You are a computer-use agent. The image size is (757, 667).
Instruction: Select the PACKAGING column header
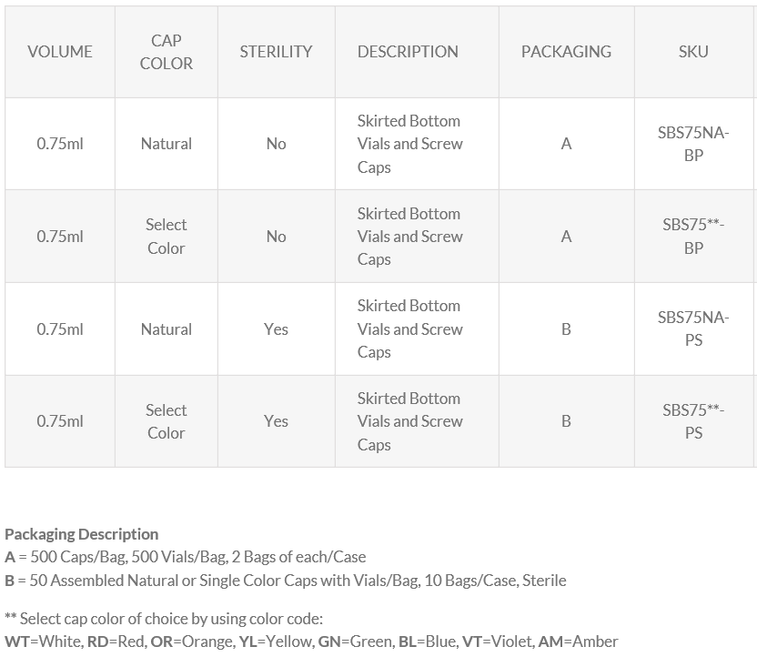click(x=566, y=52)
